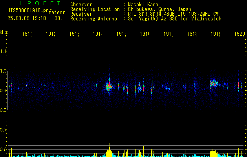Click the 1917 time axis label
Viewport: 247px width, 157px height.
(168, 34)
